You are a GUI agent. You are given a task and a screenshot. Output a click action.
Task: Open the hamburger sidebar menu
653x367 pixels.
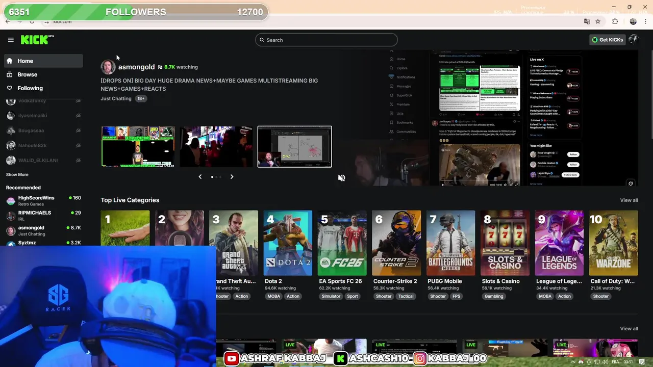coord(11,40)
